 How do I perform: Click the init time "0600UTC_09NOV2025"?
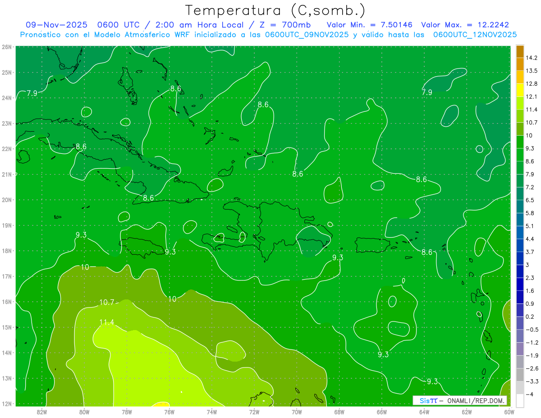(307, 35)
